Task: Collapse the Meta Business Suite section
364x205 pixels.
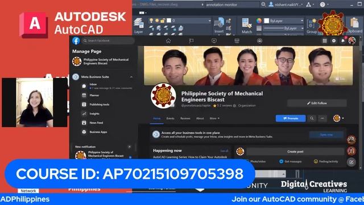Action: tap(131, 77)
